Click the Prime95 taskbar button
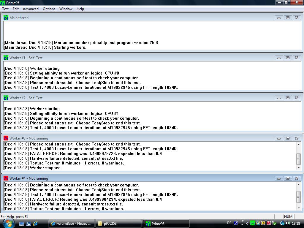Image resolution: width=304 pixels, height=228 pixels. click(x=166, y=224)
